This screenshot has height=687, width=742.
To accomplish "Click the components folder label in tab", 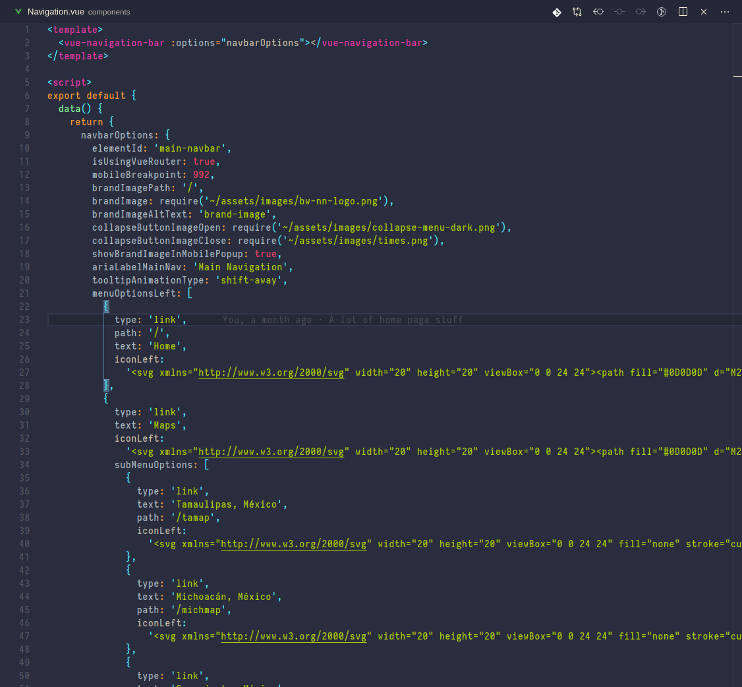I will point(109,12).
